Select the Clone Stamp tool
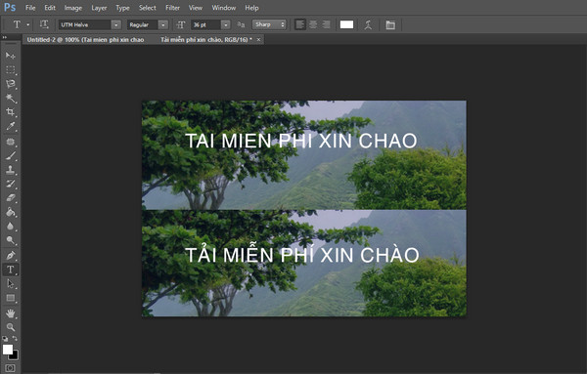 [10, 170]
